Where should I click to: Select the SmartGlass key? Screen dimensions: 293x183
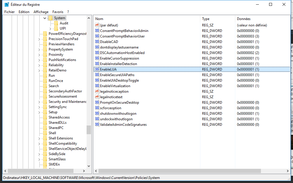point(57,159)
